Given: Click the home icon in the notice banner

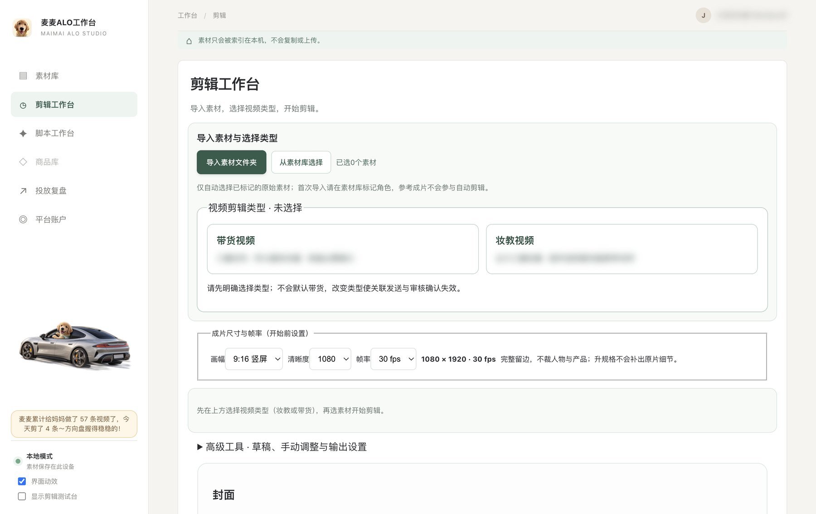Looking at the screenshot, I should 189,41.
